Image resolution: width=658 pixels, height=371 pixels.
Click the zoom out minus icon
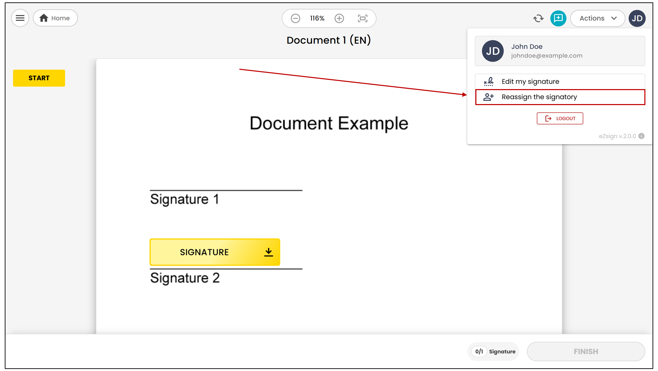(295, 18)
